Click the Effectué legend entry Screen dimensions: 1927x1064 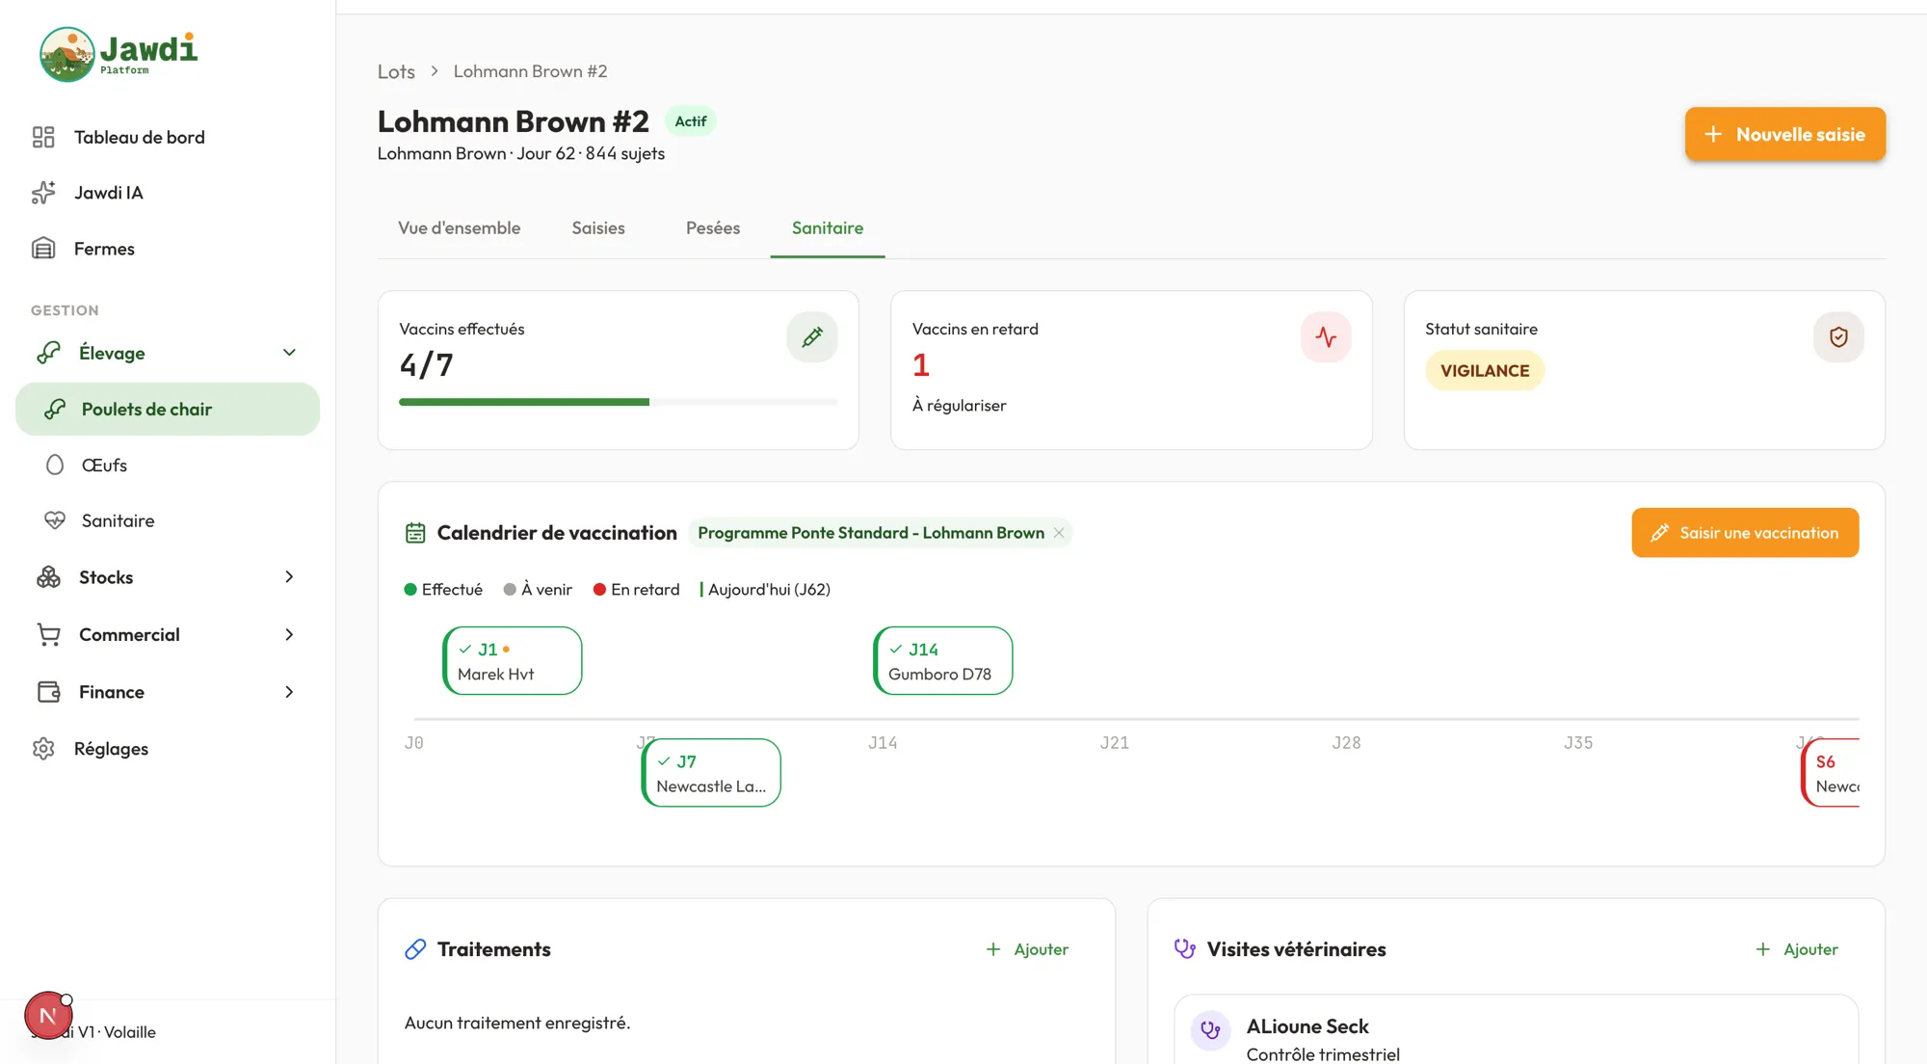[443, 590]
